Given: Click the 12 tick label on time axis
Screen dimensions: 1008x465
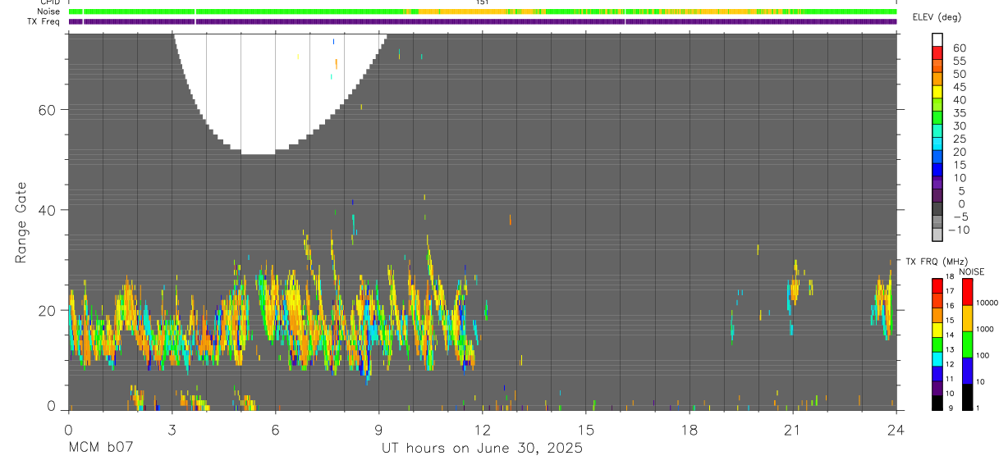Looking at the screenshot, I should [483, 430].
